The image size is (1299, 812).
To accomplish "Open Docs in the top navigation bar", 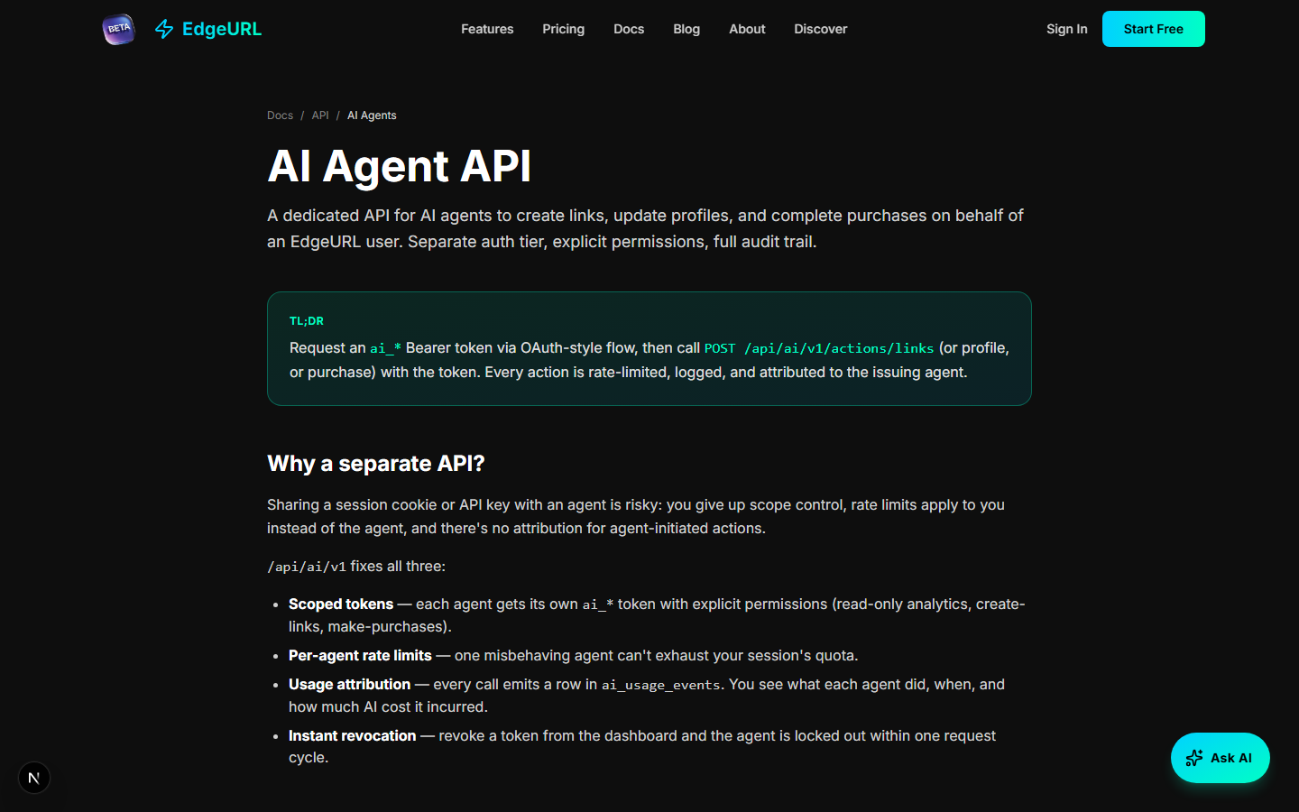I will [629, 29].
